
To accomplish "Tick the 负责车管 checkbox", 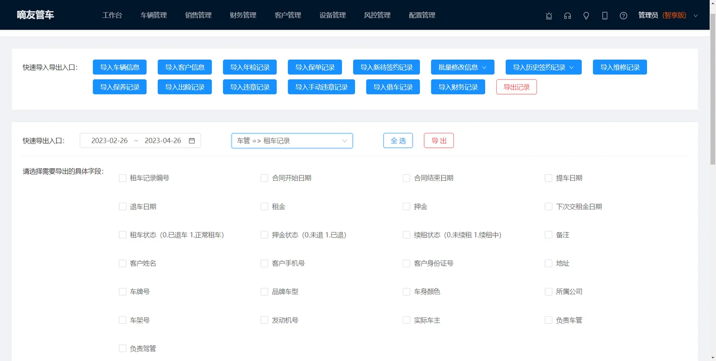I will tap(548, 320).
